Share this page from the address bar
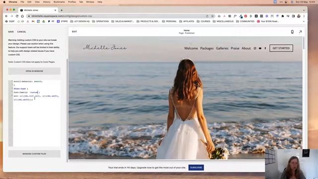Image resolution: width=318 pixels, height=179 pixels. point(207,16)
